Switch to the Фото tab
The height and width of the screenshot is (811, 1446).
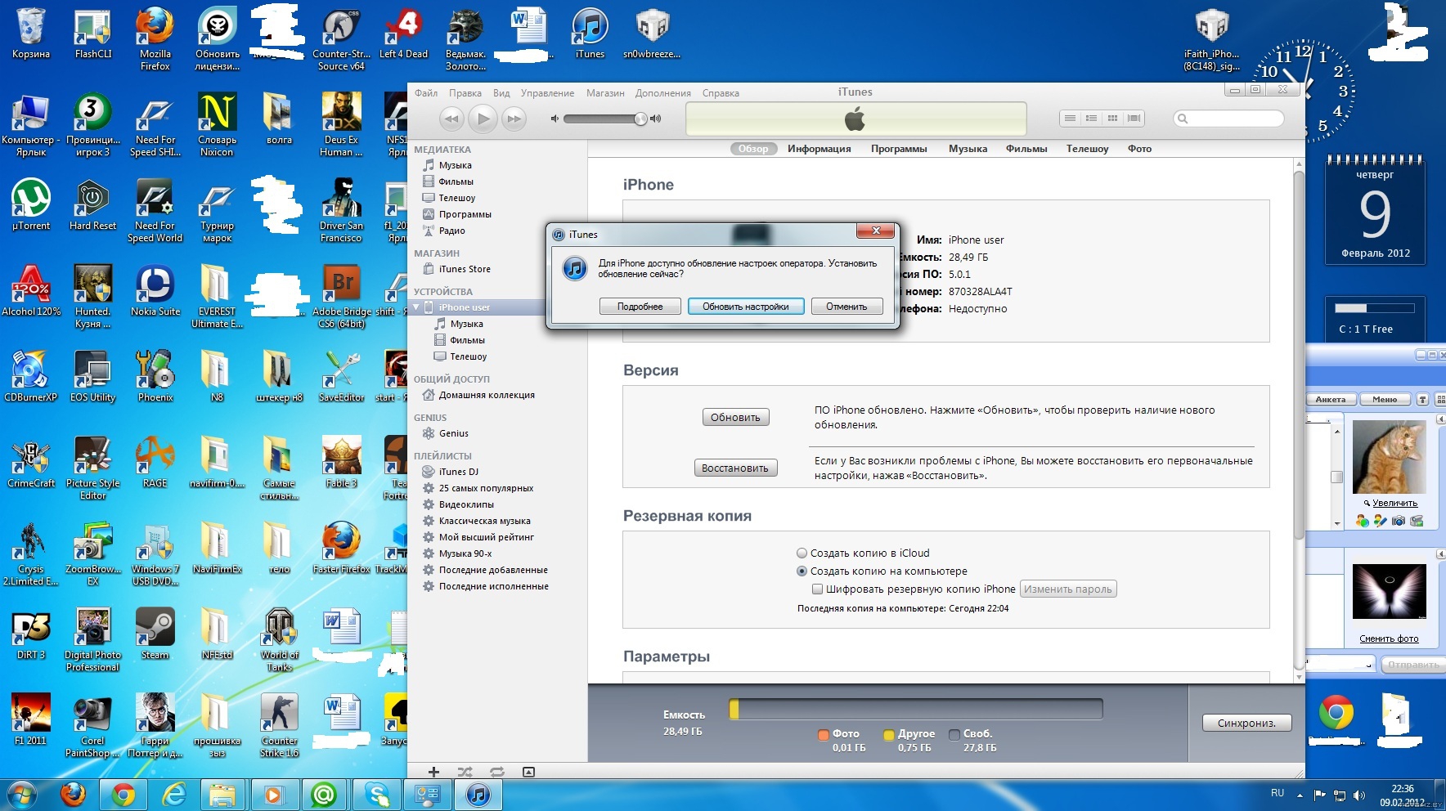pos(1139,149)
